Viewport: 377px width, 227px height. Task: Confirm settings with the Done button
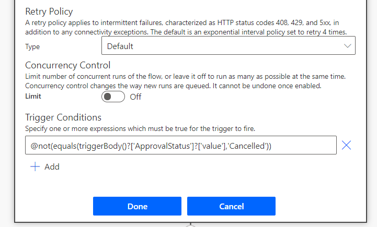coord(137,206)
